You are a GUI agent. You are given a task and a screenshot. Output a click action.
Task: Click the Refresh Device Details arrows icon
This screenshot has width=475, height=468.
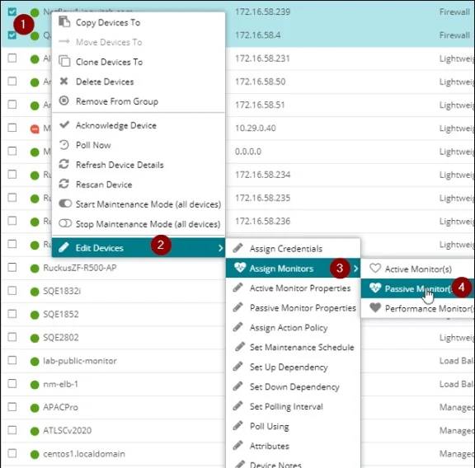(64, 164)
